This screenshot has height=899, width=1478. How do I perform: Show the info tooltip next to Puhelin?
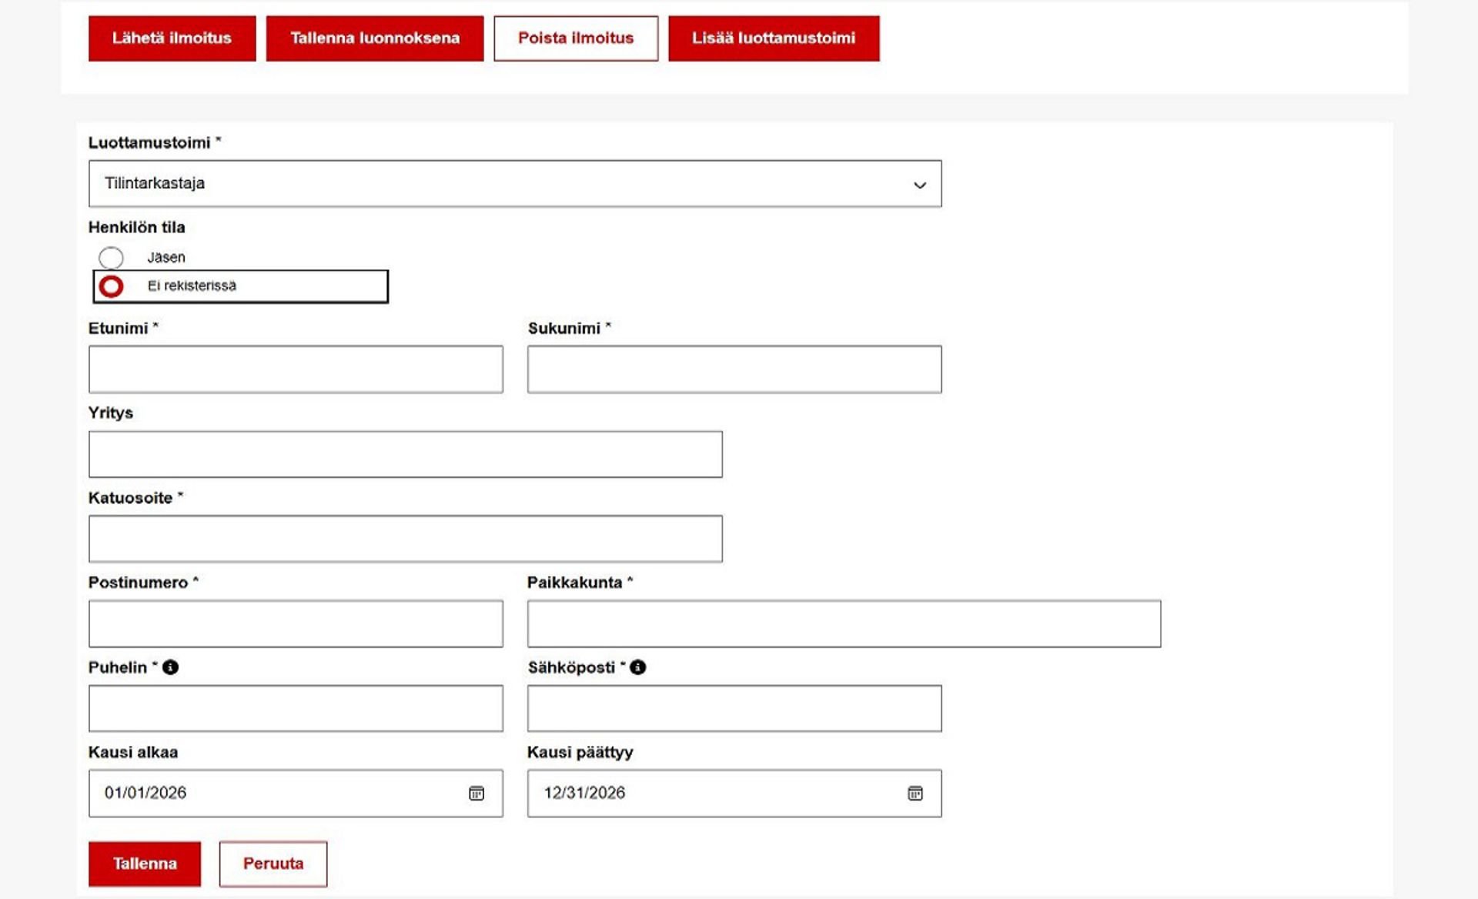(x=171, y=667)
